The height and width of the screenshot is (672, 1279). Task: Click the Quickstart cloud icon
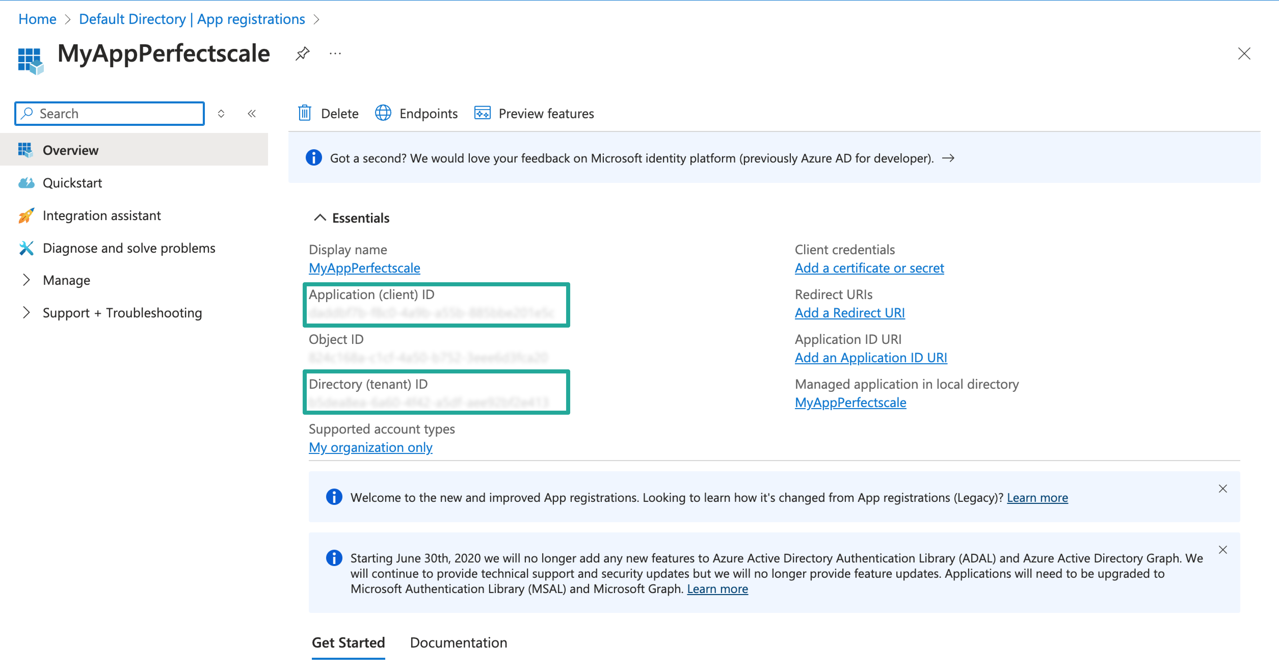[26, 183]
